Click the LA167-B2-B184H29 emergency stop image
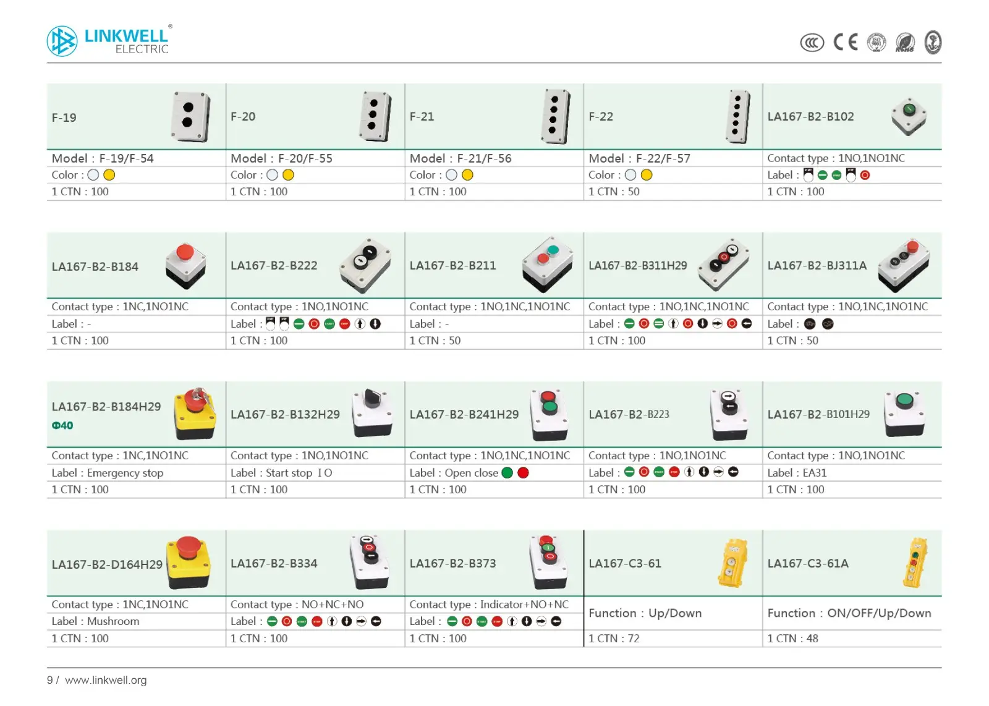 coord(195,414)
